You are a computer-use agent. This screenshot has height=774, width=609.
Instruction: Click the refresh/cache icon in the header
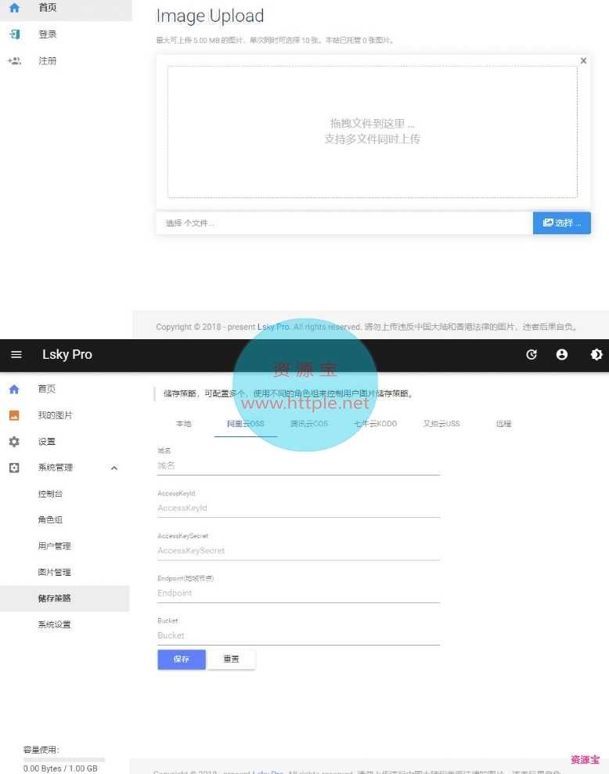(x=531, y=354)
